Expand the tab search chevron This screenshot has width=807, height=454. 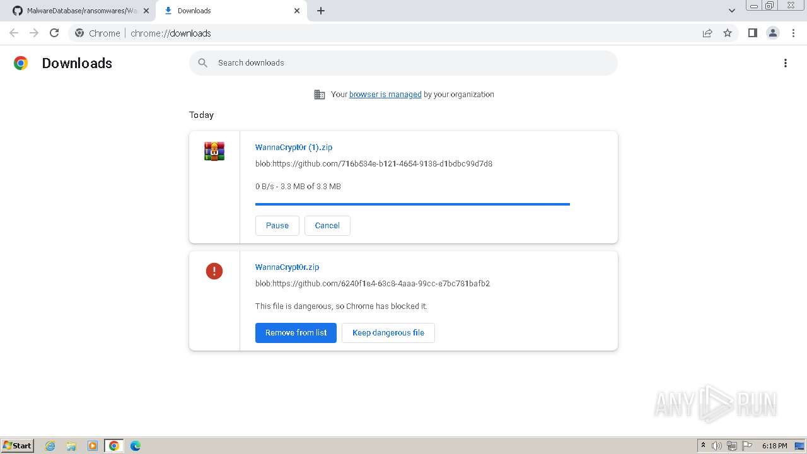(x=732, y=11)
